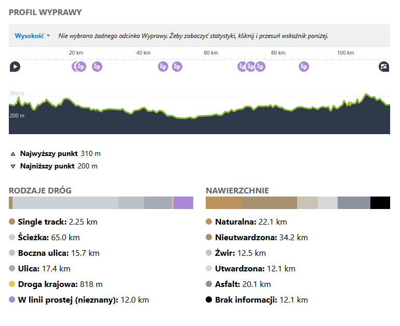Click the purple segment of the Rodzaje dróg bar
This screenshot has width=400, height=326.
[x=183, y=203]
